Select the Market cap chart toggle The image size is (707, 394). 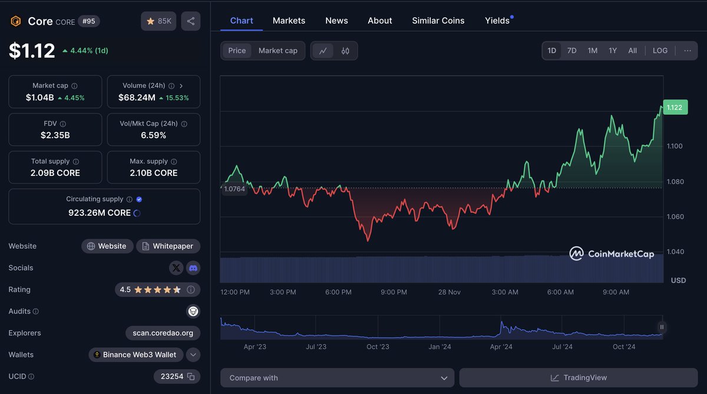[x=278, y=51]
